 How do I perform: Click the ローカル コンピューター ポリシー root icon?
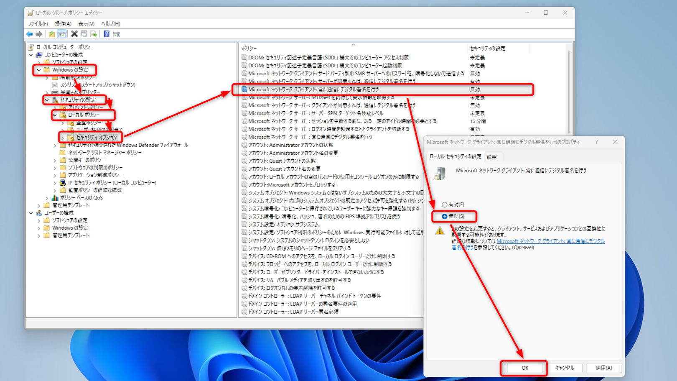(x=31, y=47)
